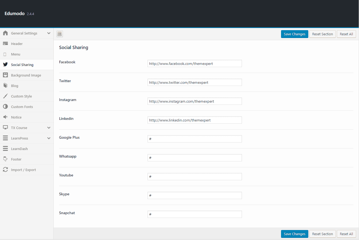Open the Menu settings section
The image size is (359, 240).
click(x=16, y=54)
